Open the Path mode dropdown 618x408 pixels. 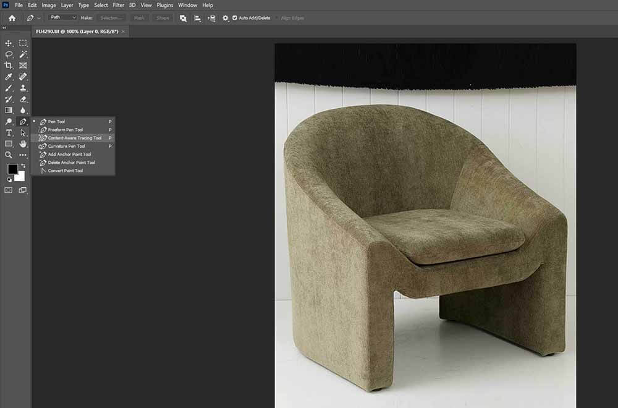(62, 17)
